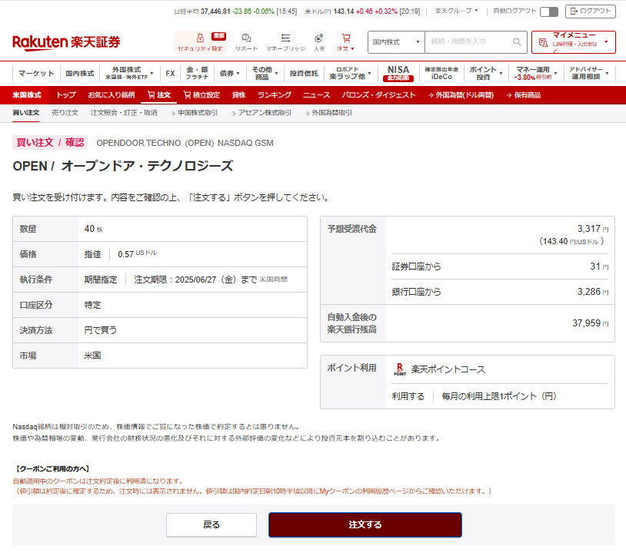This screenshot has width=626, height=559.
Task: Toggle the 自動ログアウト switch
Action: coord(548,12)
